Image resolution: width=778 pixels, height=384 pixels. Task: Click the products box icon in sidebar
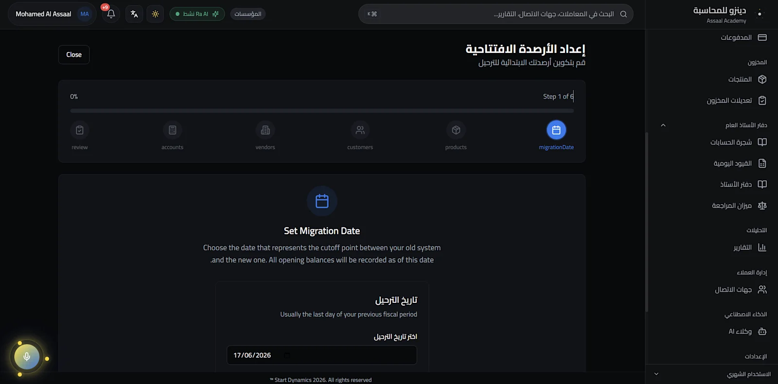[762, 79]
